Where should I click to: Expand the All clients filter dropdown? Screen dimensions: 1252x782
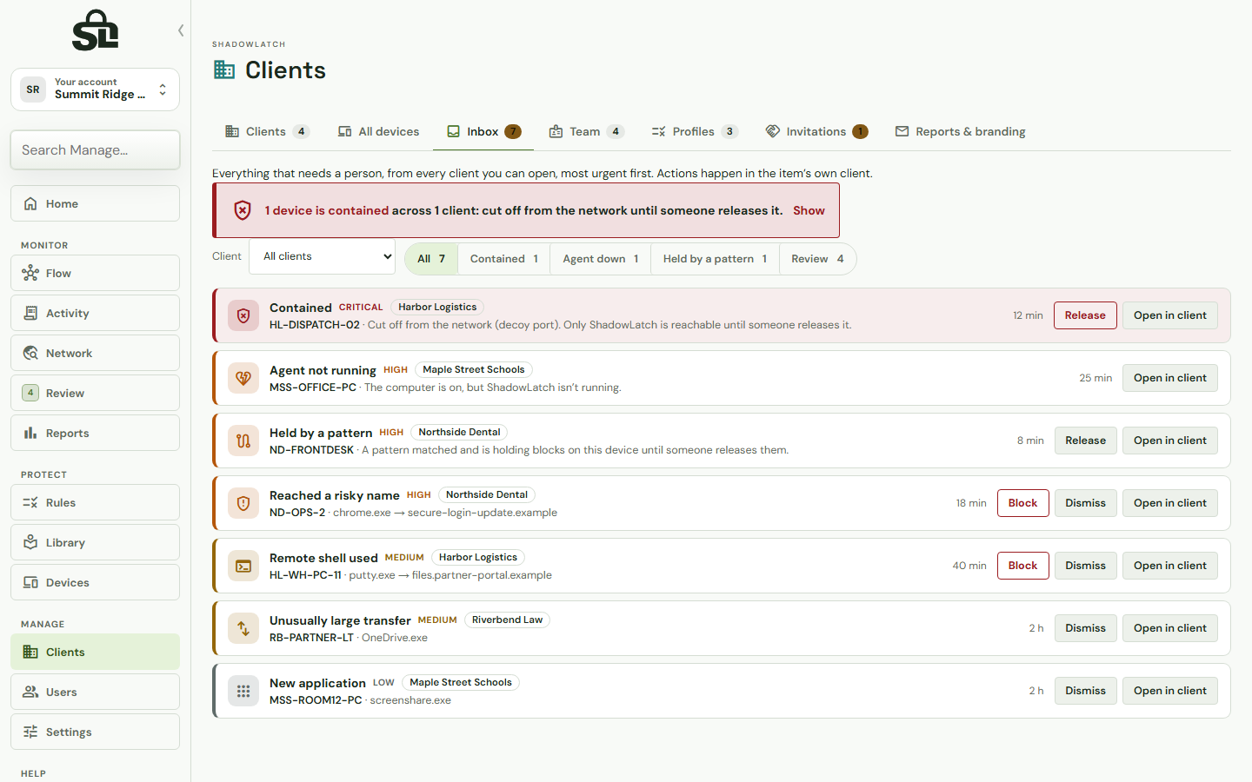(x=322, y=256)
